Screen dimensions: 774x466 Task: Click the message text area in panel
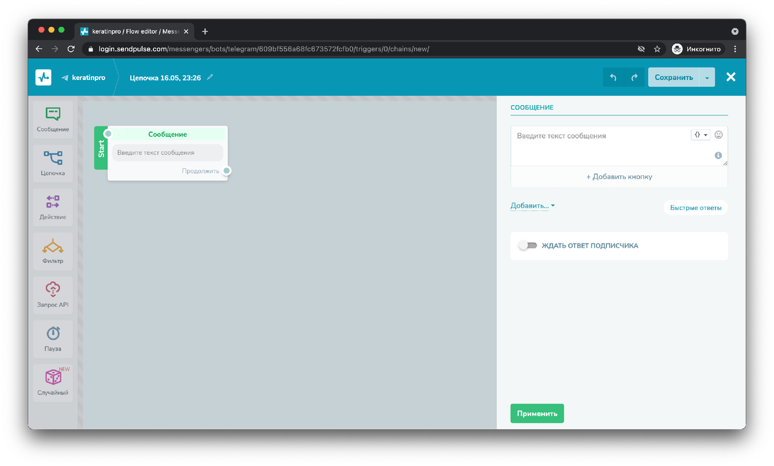[x=619, y=146]
